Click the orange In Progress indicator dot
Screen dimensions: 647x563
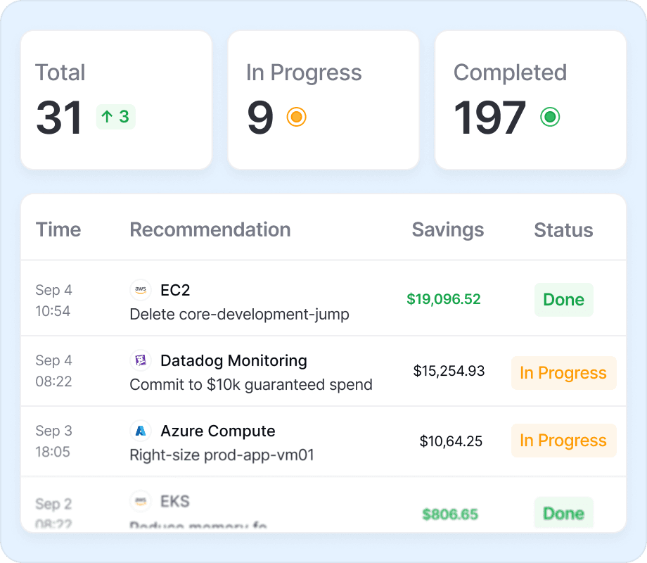click(x=296, y=117)
